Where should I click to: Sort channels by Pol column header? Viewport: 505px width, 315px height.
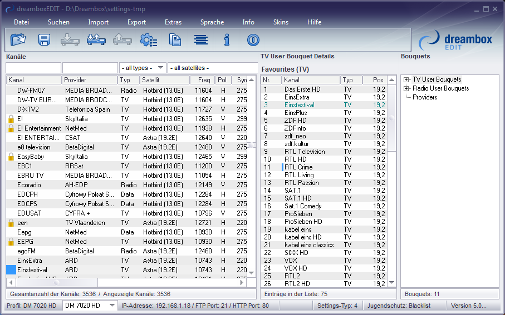pyautogui.click(x=223, y=79)
